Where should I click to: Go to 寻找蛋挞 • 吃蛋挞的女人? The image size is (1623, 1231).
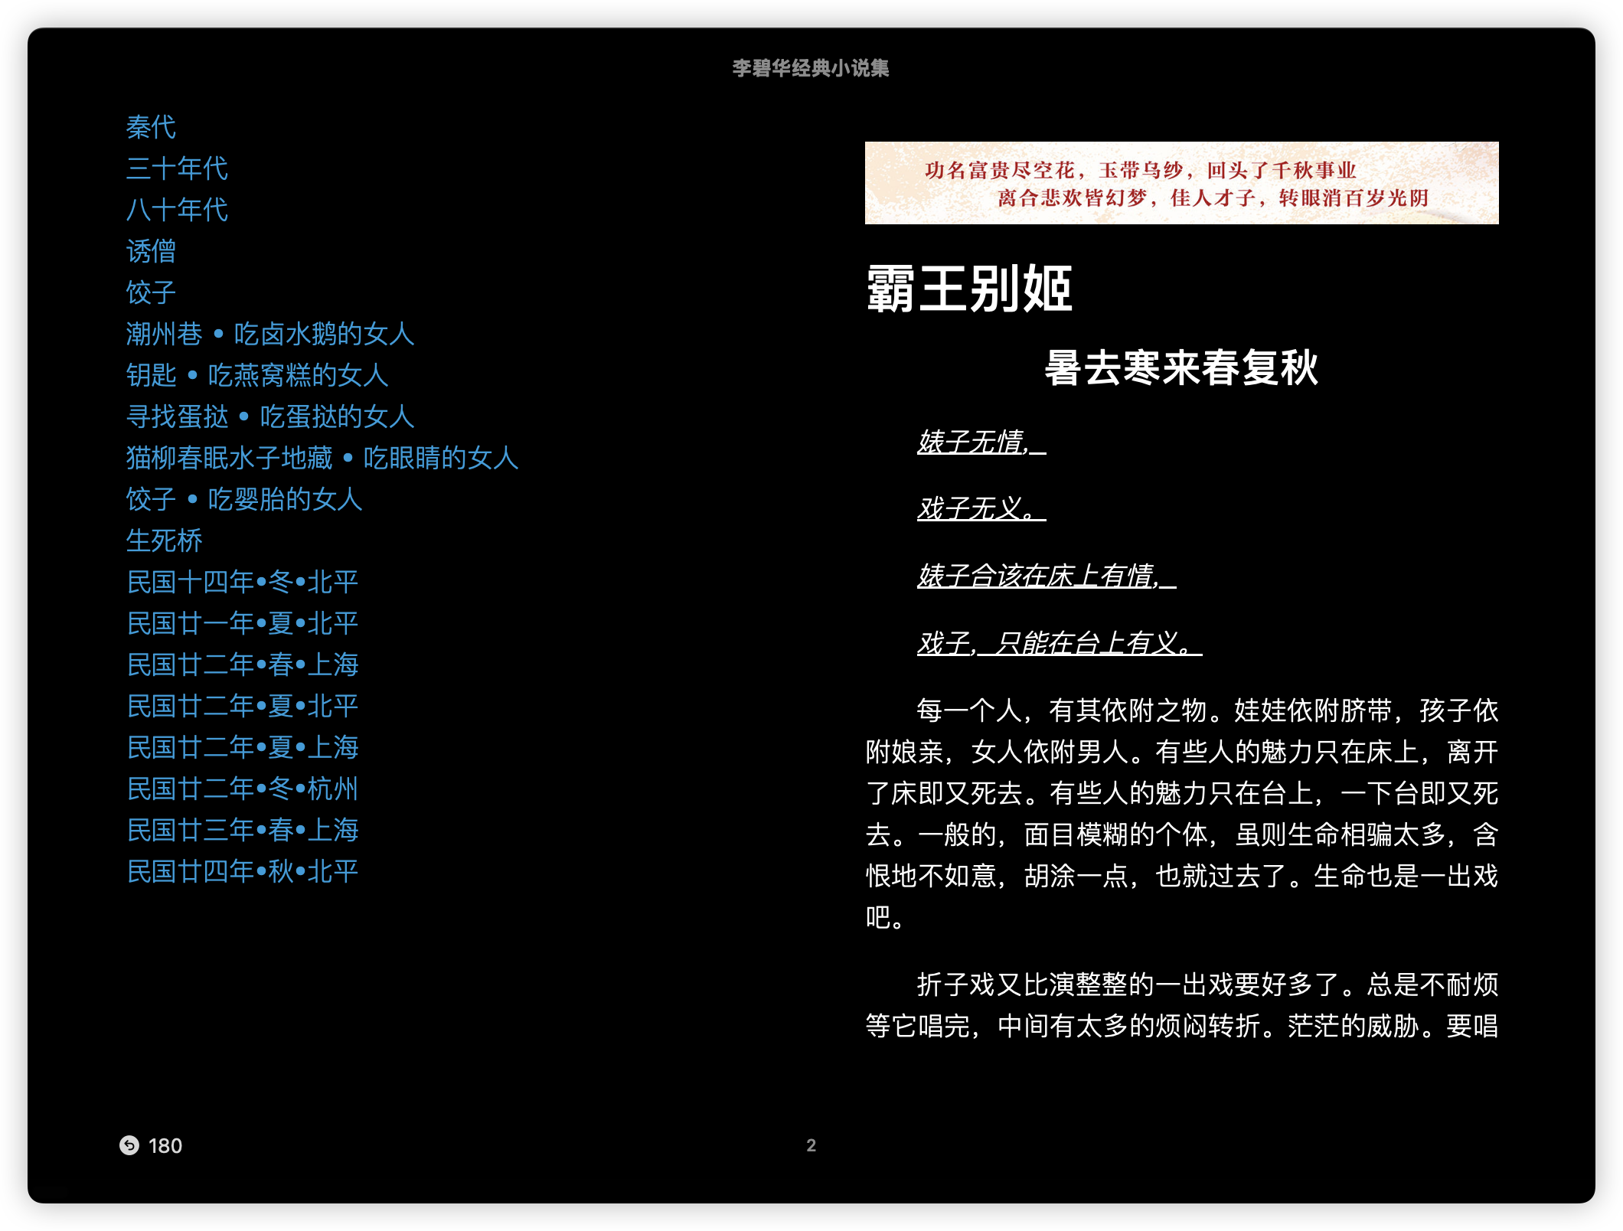tap(270, 416)
